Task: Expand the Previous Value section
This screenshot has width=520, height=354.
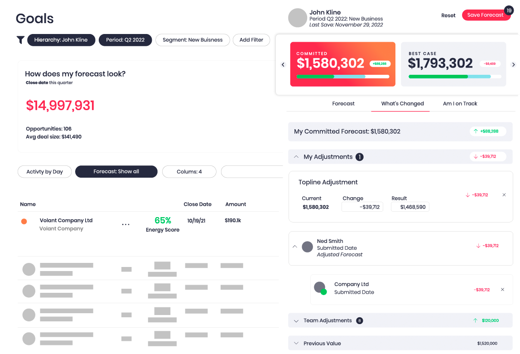Action: tap(297, 343)
